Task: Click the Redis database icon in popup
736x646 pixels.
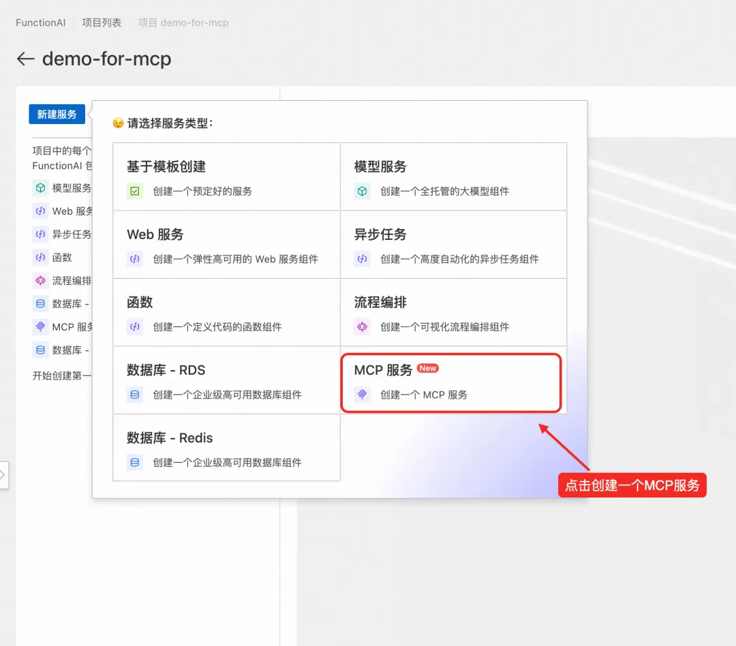Action: (x=135, y=463)
